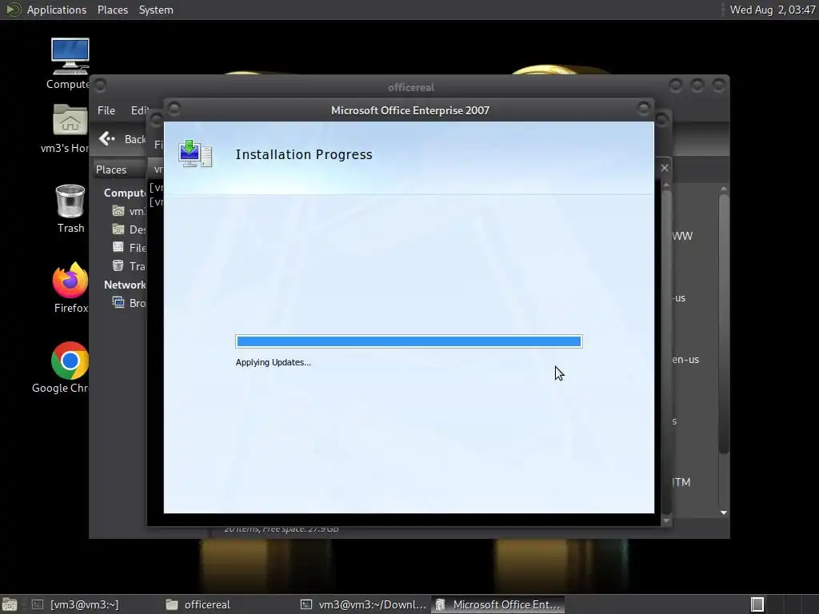Open the Applications menu
819x614 pixels.
(x=57, y=10)
